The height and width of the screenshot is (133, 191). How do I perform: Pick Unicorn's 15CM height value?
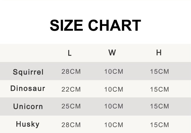pos(160,106)
